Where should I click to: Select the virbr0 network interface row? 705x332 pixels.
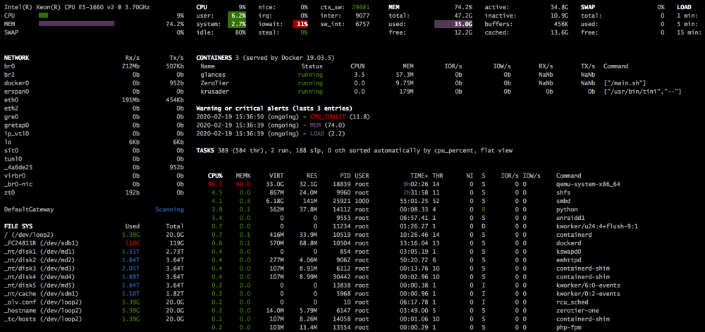point(94,176)
